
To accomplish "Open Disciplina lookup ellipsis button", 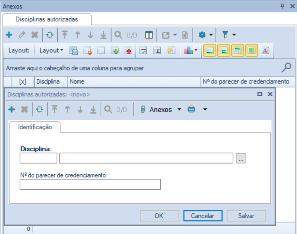I will pos(241,158).
